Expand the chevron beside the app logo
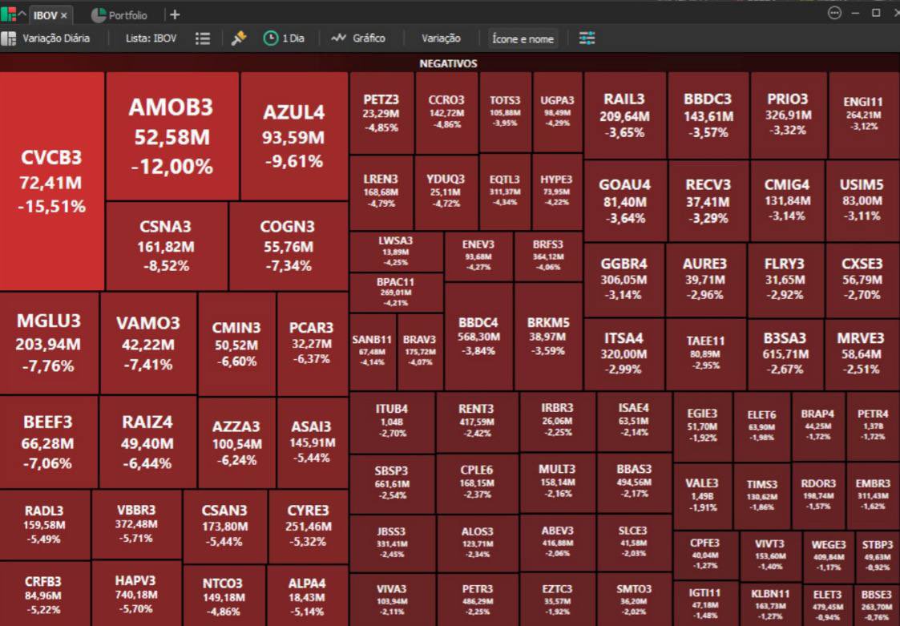The image size is (900, 626). point(22,14)
